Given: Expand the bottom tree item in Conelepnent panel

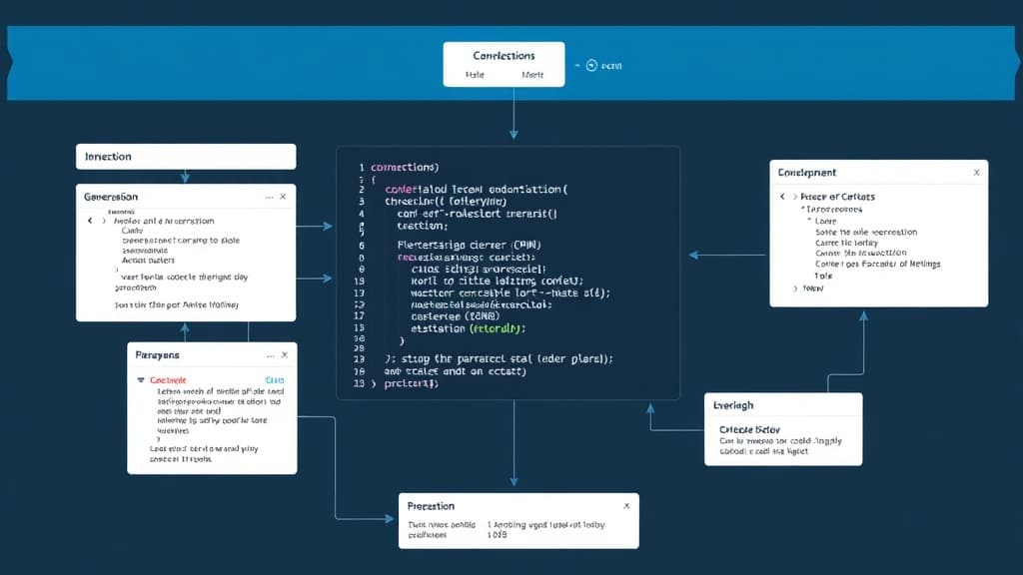Looking at the screenshot, I should [x=796, y=287].
